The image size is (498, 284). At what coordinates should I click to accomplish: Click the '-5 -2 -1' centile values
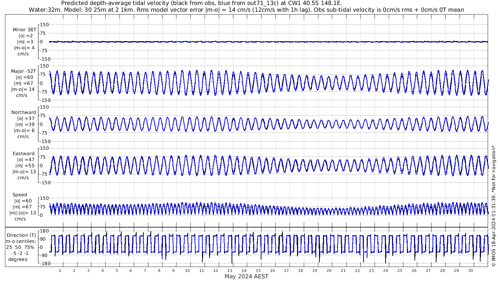(x=20, y=253)
